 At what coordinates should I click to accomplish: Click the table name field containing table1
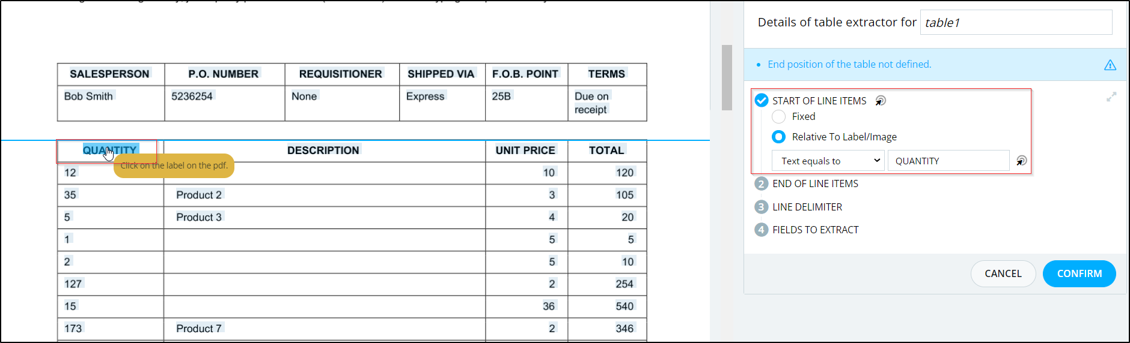[1016, 22]
